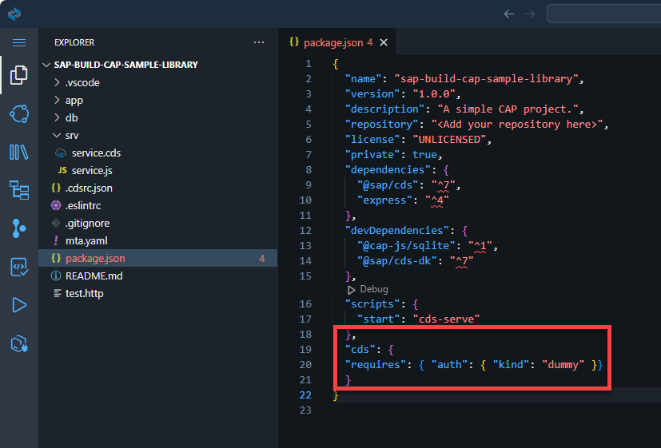Click the "@sap/cds-dk" key
The width and height of the screenshot is (661, 448).
point(397,260)
